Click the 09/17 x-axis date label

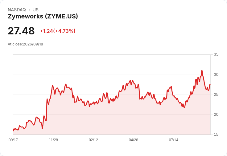pos(13,140)
